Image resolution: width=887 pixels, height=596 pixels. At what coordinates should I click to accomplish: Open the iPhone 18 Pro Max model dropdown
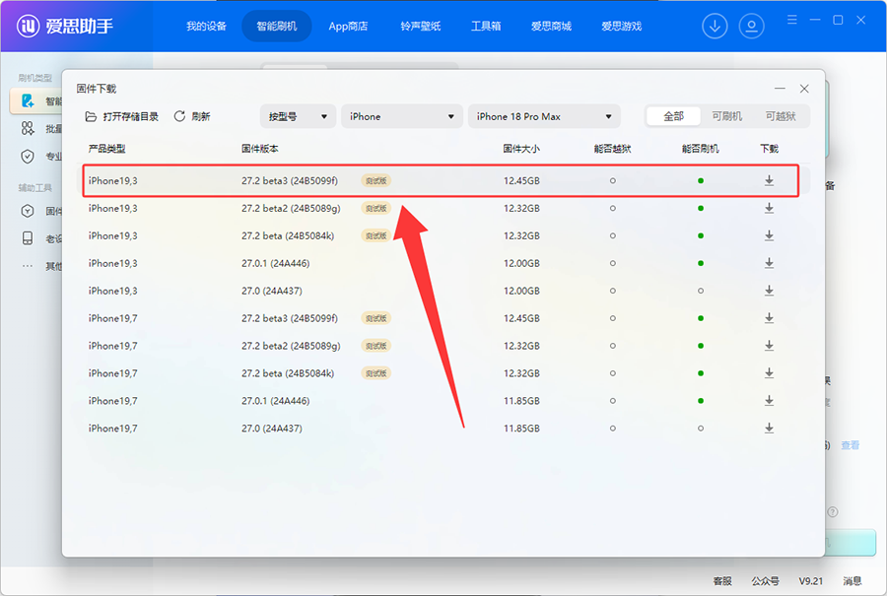(x=544, y=116)
